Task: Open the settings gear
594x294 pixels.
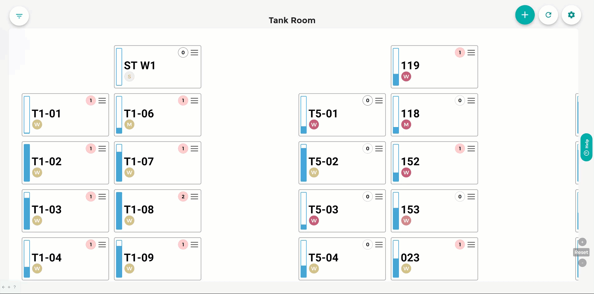Action: click(571, 15)
